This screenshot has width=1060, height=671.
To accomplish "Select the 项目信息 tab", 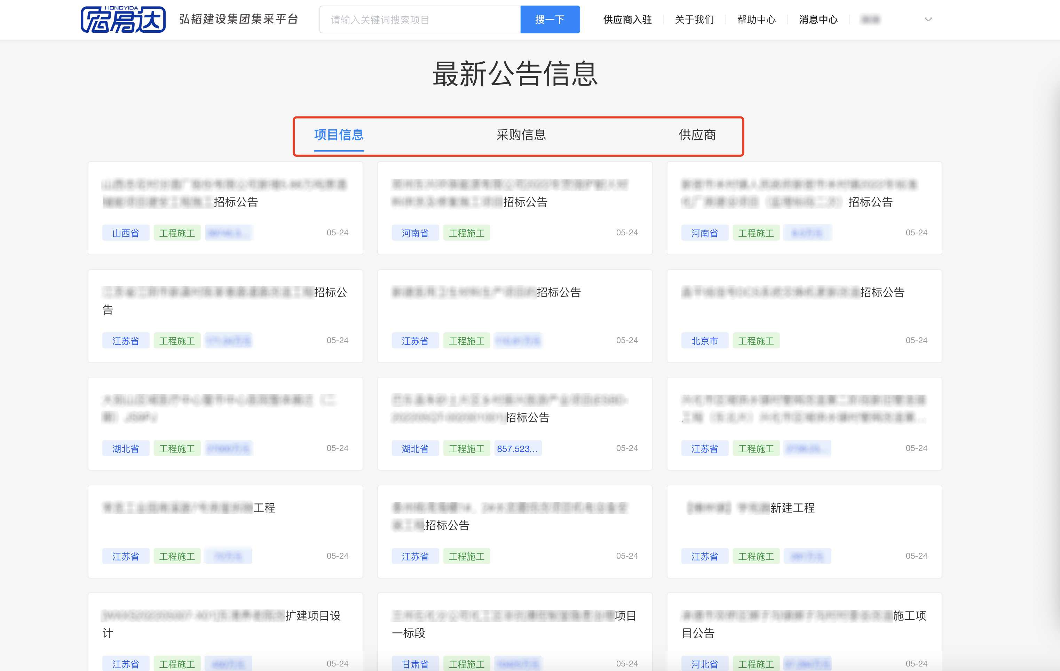I will (339, 135).
